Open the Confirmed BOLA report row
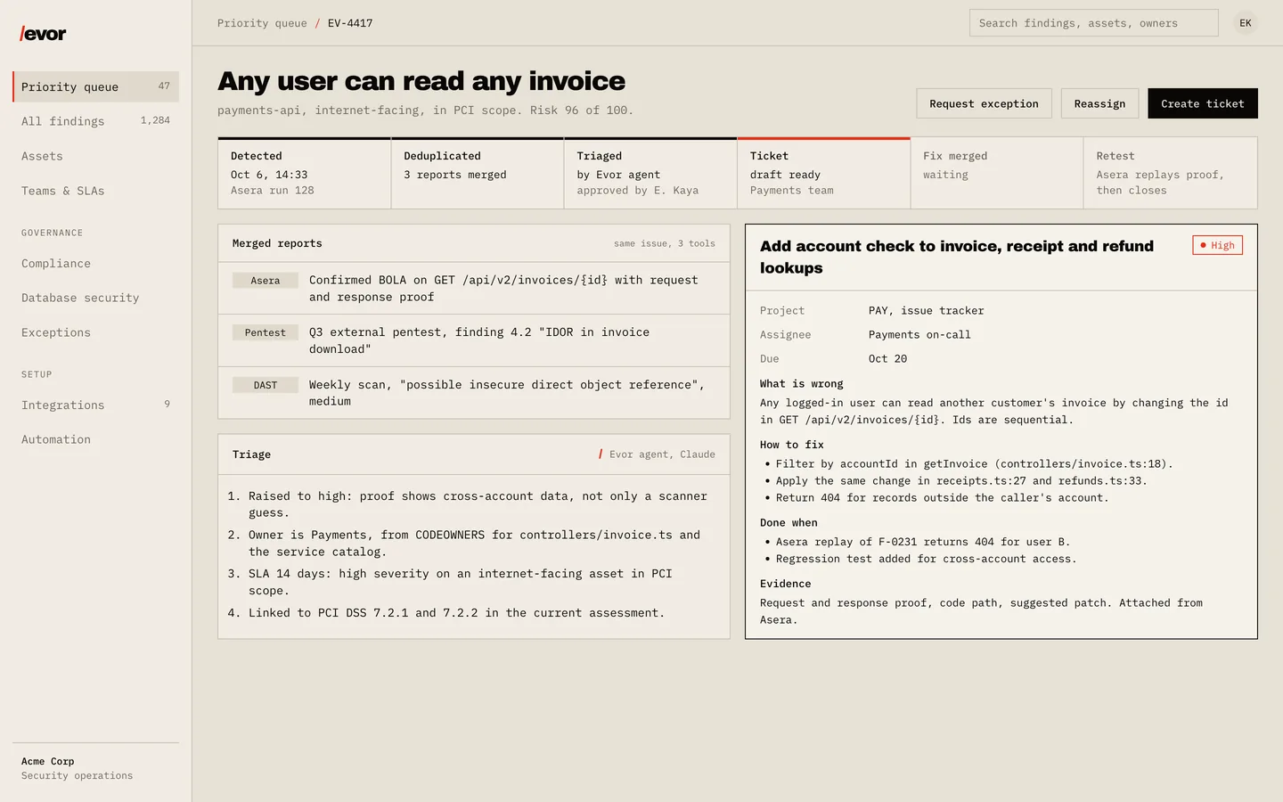Screen dimensions: 1283x802 (x=474, y=288)
